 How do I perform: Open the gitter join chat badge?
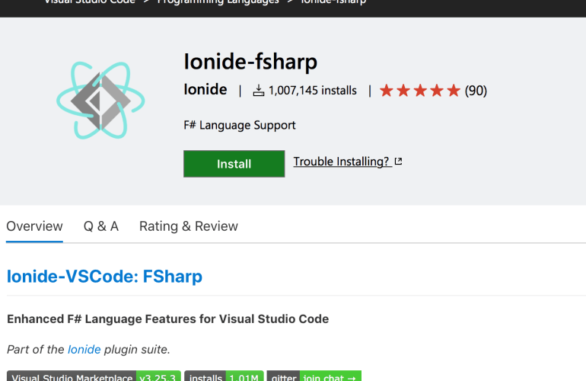pyautogui.click(x=314, y=376)
